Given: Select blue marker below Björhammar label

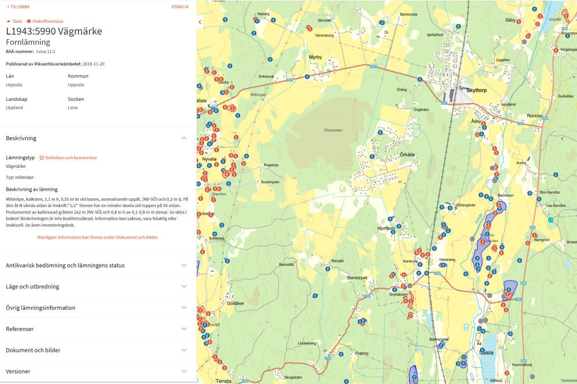Looking at the screenshot, I should pyautogui.click(x=441, y=345).
